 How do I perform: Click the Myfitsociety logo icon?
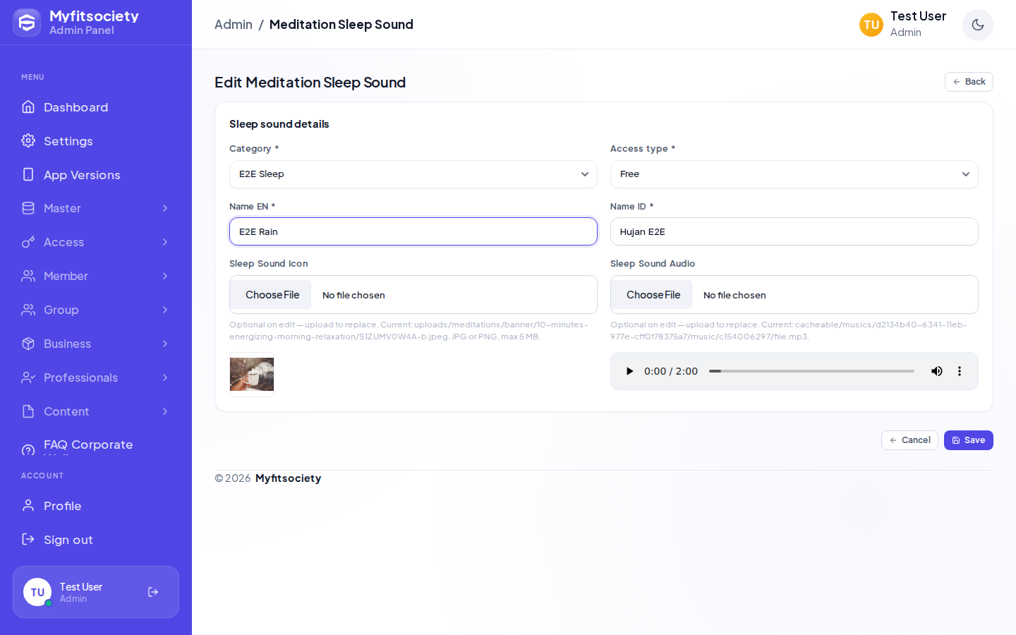click(x=27, y=23)
